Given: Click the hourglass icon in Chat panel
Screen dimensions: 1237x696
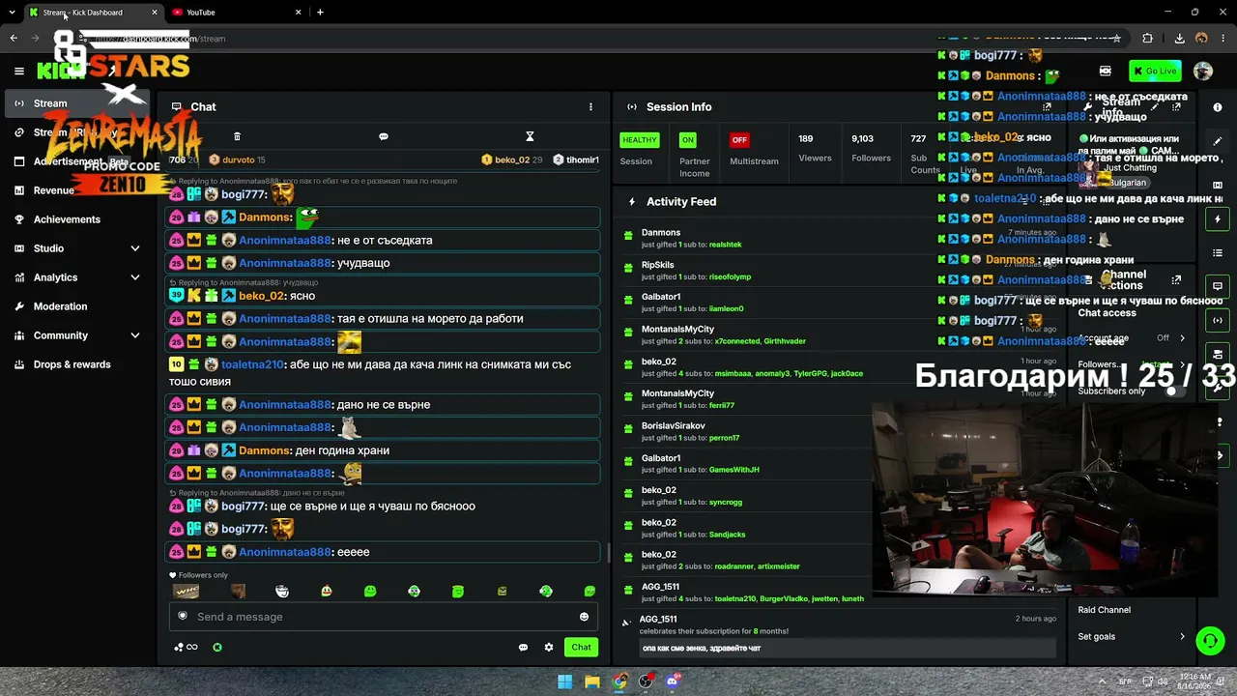Looking at the screenshot, I should pyautogui.click(x=530, y=136).
